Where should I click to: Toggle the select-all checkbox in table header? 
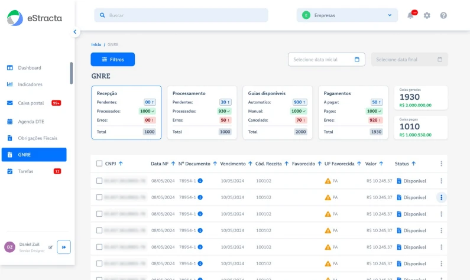coord(99,164)
